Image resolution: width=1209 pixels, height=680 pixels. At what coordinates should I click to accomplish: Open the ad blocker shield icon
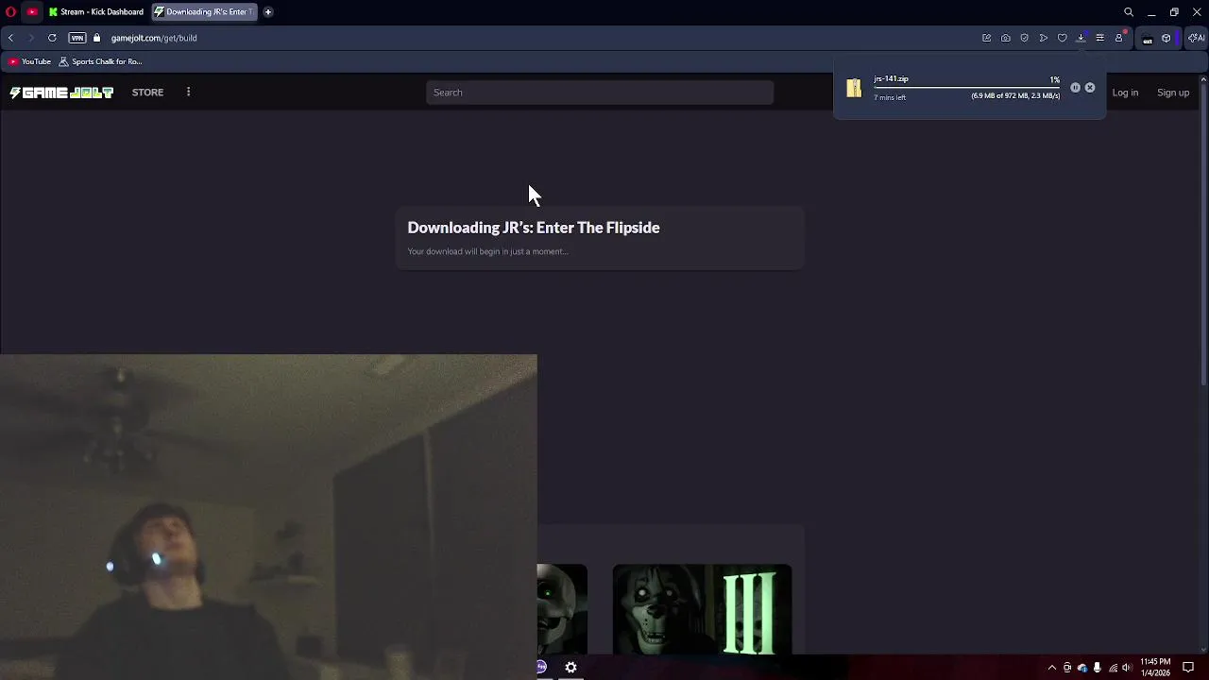1025,38
